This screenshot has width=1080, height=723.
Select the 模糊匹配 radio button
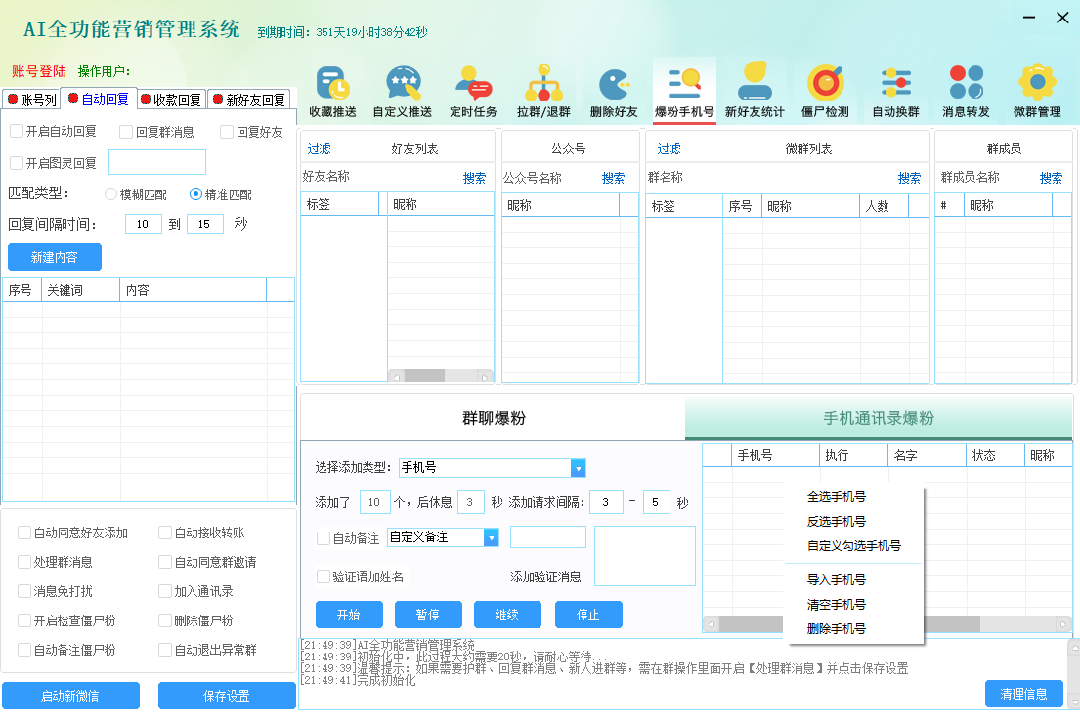[x=110, y=194]
